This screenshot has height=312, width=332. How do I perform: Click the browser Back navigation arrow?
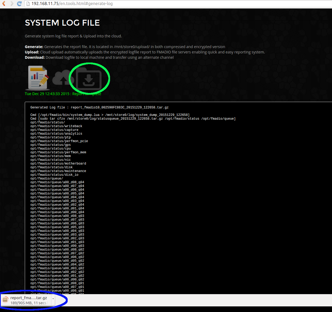click(3, 3)
